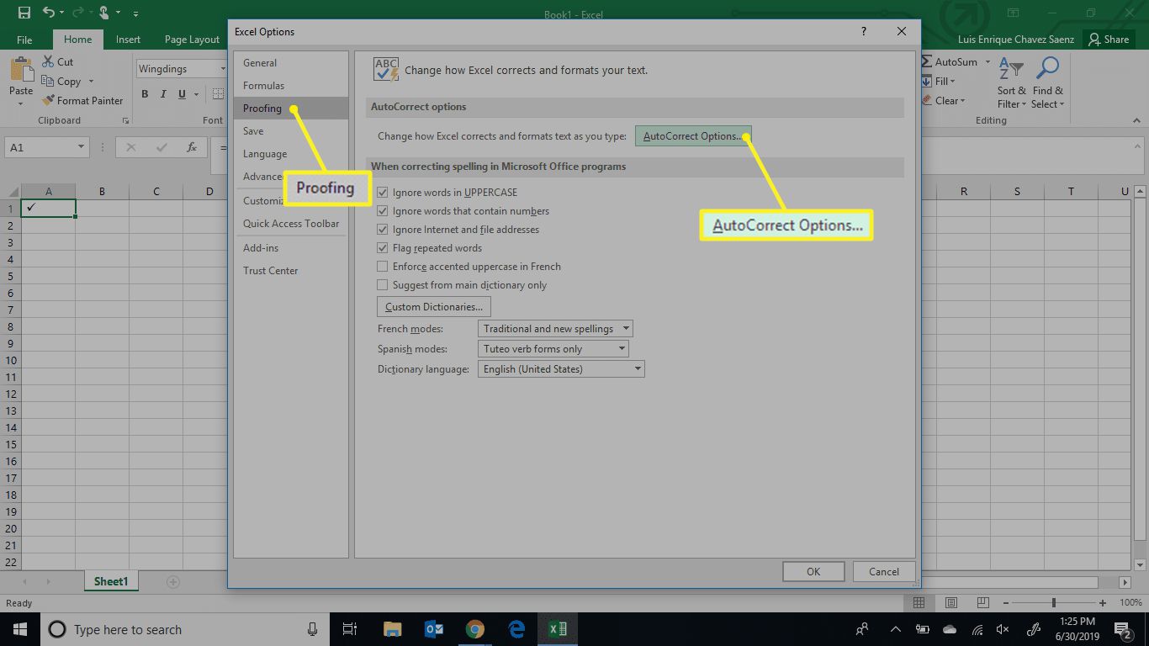Open Chrome from the taskbar
The width and height of the screenshot is (1149, 646).
click(475, 629)
